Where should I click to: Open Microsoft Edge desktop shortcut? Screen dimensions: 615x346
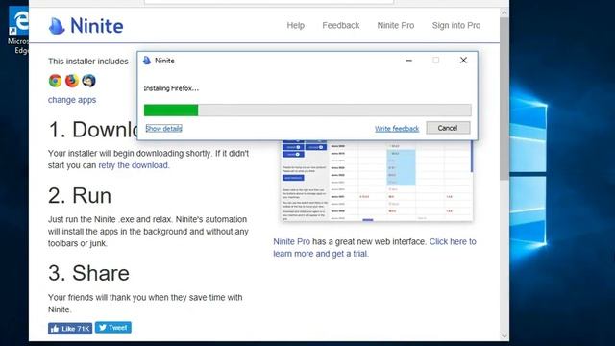click(x=18, y=31)
